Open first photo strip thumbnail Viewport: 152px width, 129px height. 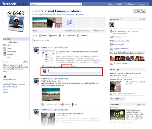(40, 22)
